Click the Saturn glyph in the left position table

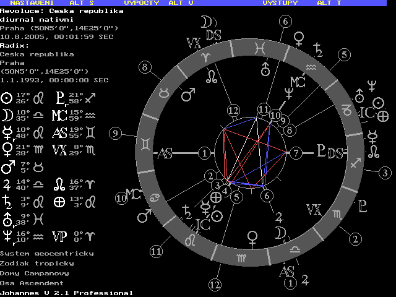pyautogui.click(x=6, y=201)
